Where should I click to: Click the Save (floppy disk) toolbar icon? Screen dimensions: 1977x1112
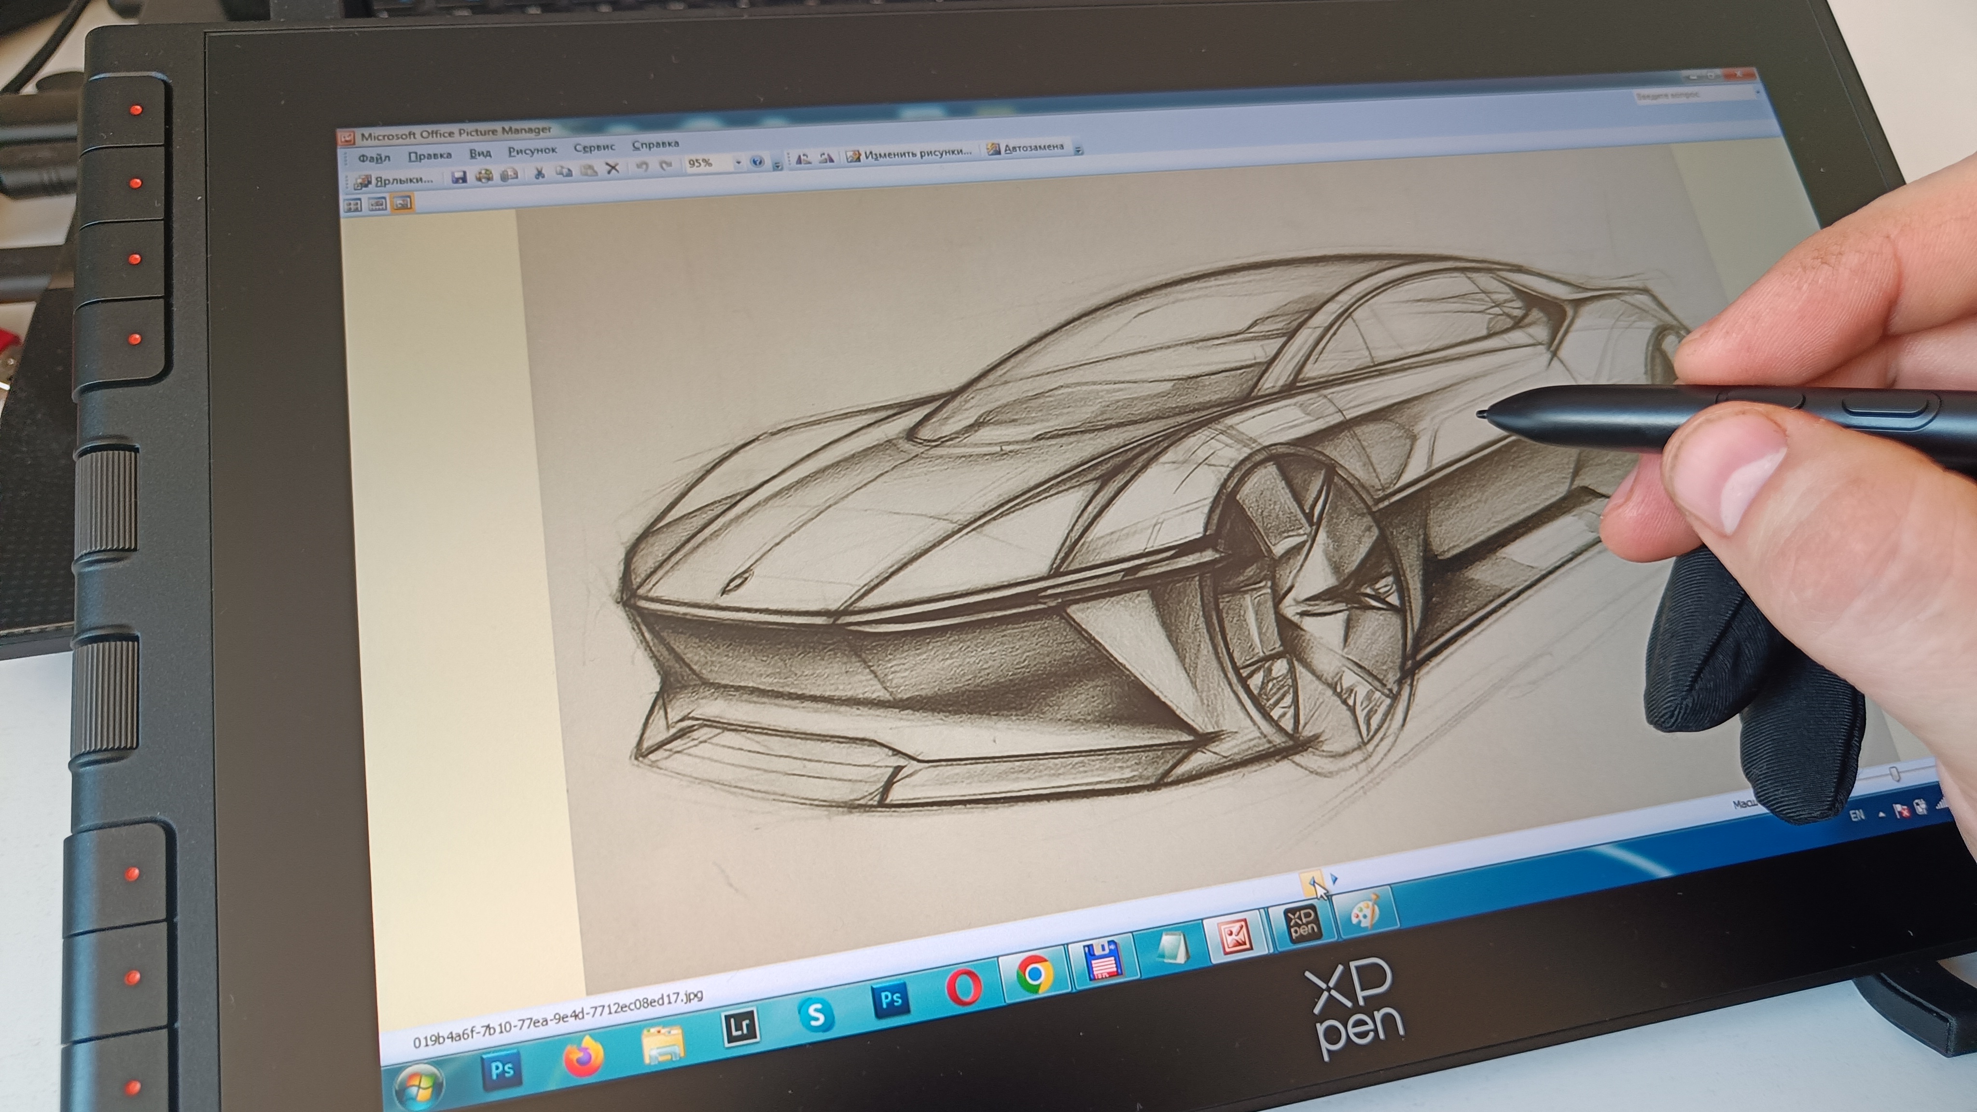pos(459,177)
